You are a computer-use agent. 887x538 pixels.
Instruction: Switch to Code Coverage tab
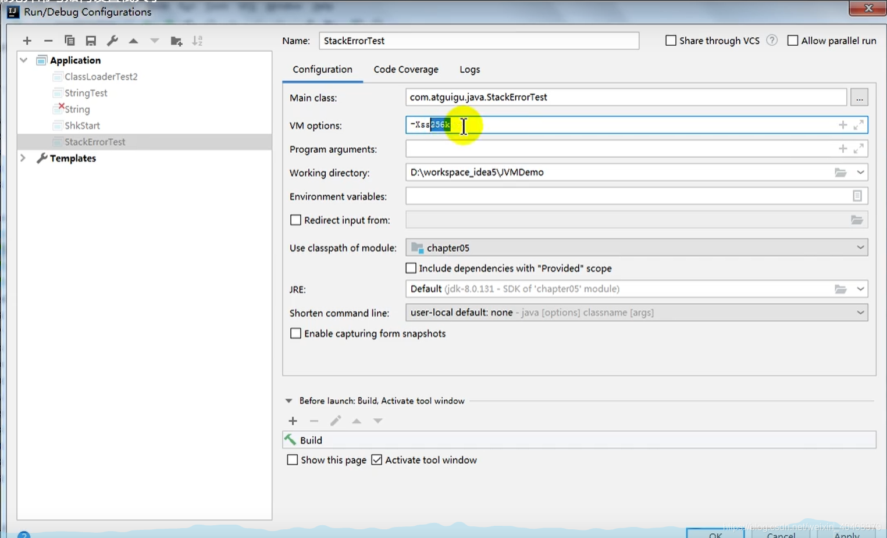coord(406,69)
